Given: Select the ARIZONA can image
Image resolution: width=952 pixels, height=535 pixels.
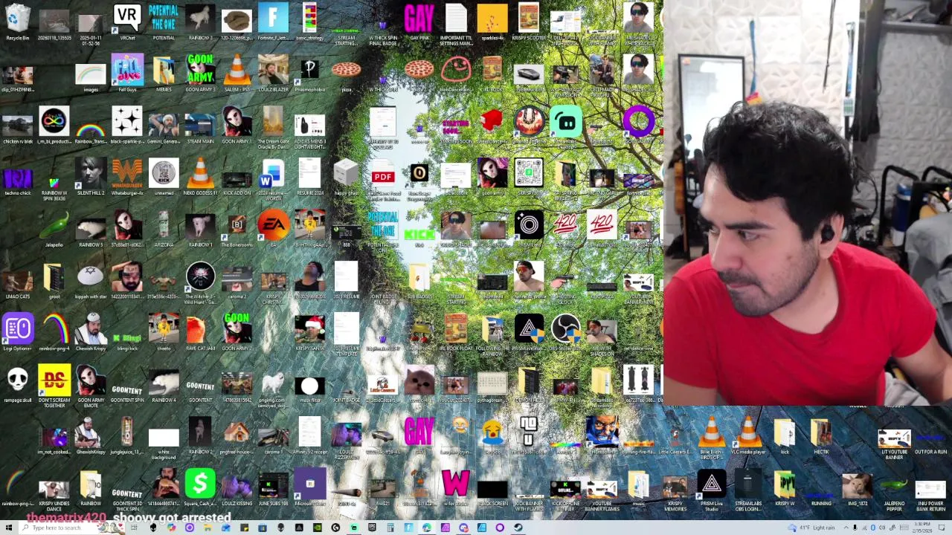Looking at the screenshot, I should pos(164,229).
